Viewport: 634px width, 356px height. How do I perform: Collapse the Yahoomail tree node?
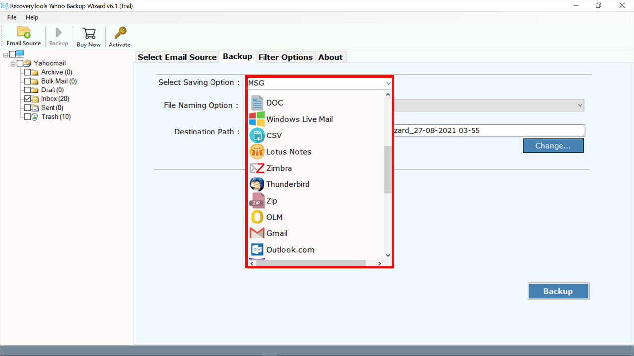13,64
